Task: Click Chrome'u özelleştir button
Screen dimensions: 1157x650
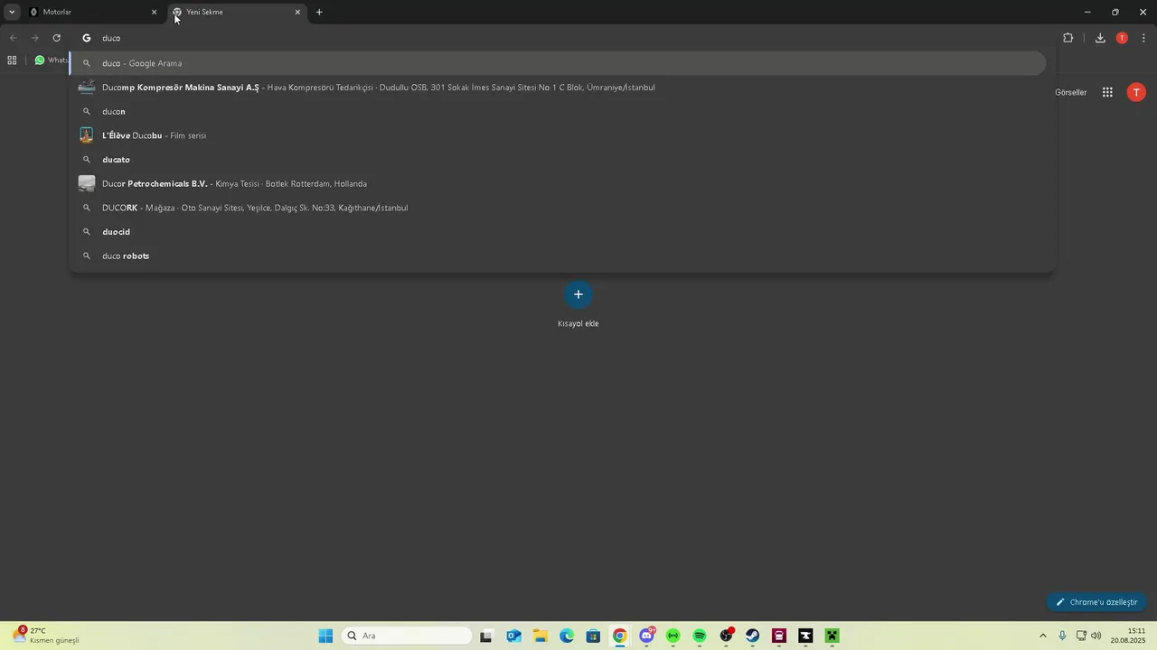Action: pos(1097,602)
